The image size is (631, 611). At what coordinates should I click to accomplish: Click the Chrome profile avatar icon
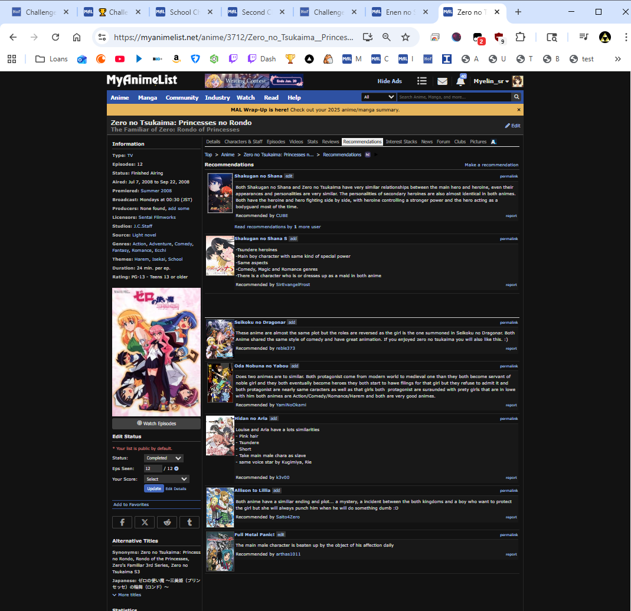(605, 37)
